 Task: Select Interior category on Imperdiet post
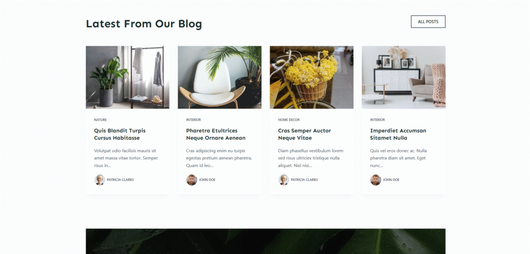click(377, 120)
